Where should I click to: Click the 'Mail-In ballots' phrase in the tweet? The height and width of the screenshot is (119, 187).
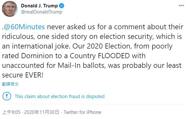pyautogui.click(x=82, y=65)
